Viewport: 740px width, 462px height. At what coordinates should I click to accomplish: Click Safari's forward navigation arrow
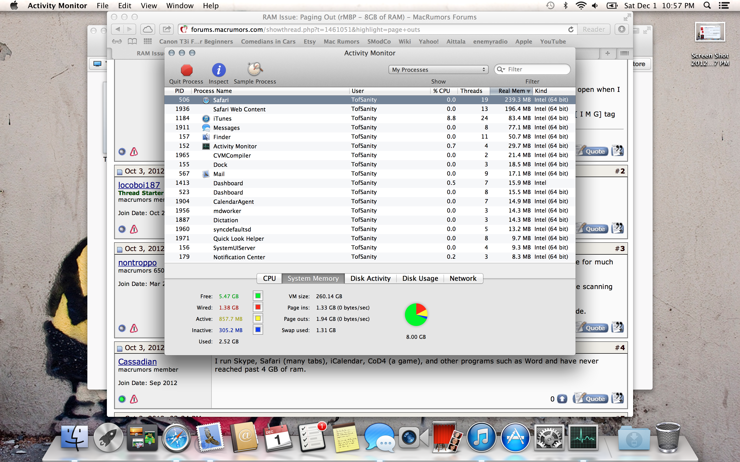pyautogui.click(x=130, y=29)
